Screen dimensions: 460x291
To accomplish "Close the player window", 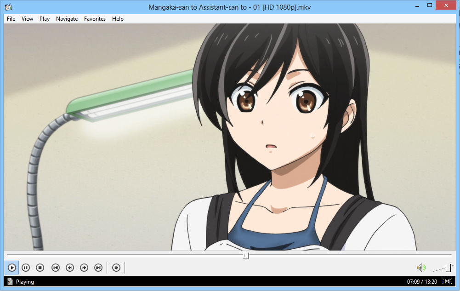I will coord(446,5).
